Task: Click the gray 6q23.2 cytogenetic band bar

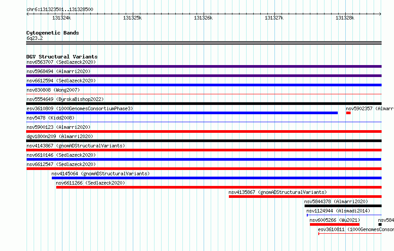Action: (x=204, y=43)
